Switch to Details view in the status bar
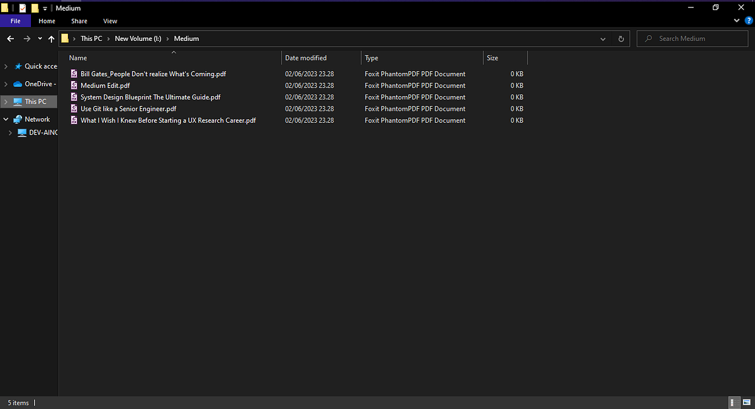Viewport: 755px width, 409px height. click(x=734, y=403)
